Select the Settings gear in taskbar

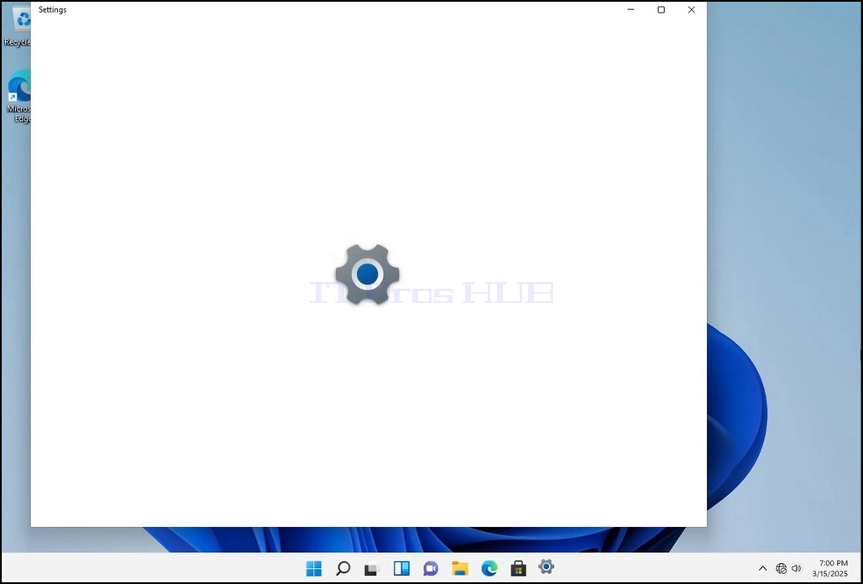(547, 567)
